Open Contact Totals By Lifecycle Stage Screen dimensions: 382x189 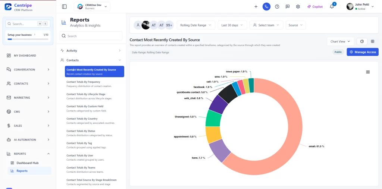click(x=94, y=96)
